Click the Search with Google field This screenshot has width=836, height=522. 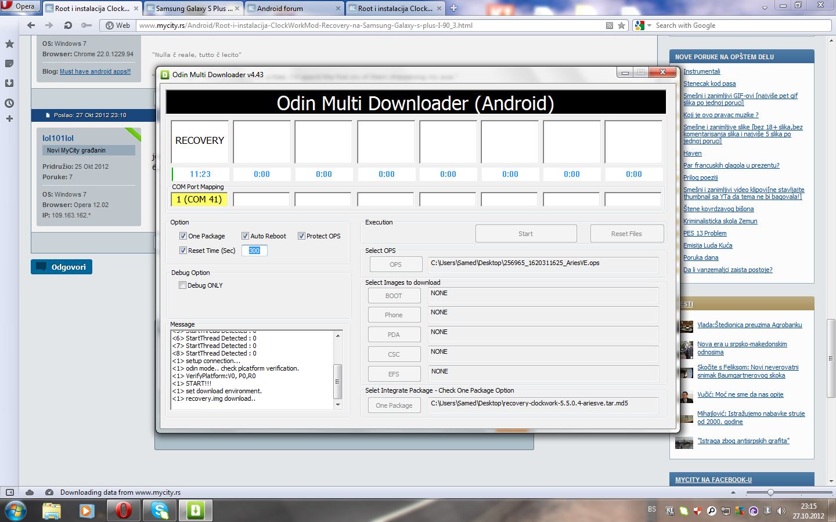pyautogui.click(x=742, y=26)
